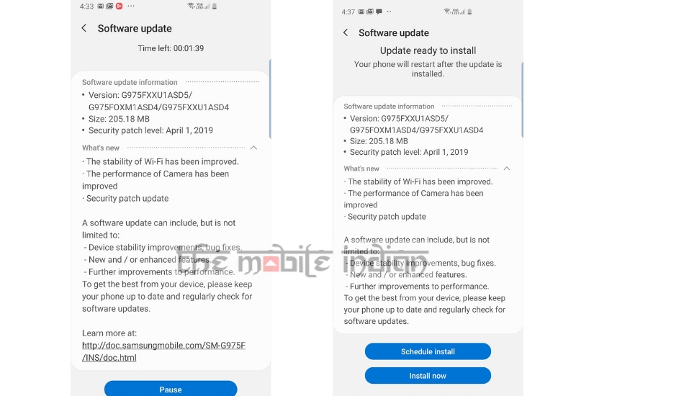Viewport: 684px width, 396px height.
Task: Tap the battery icon in left status bar
Action: click(214, 6)
